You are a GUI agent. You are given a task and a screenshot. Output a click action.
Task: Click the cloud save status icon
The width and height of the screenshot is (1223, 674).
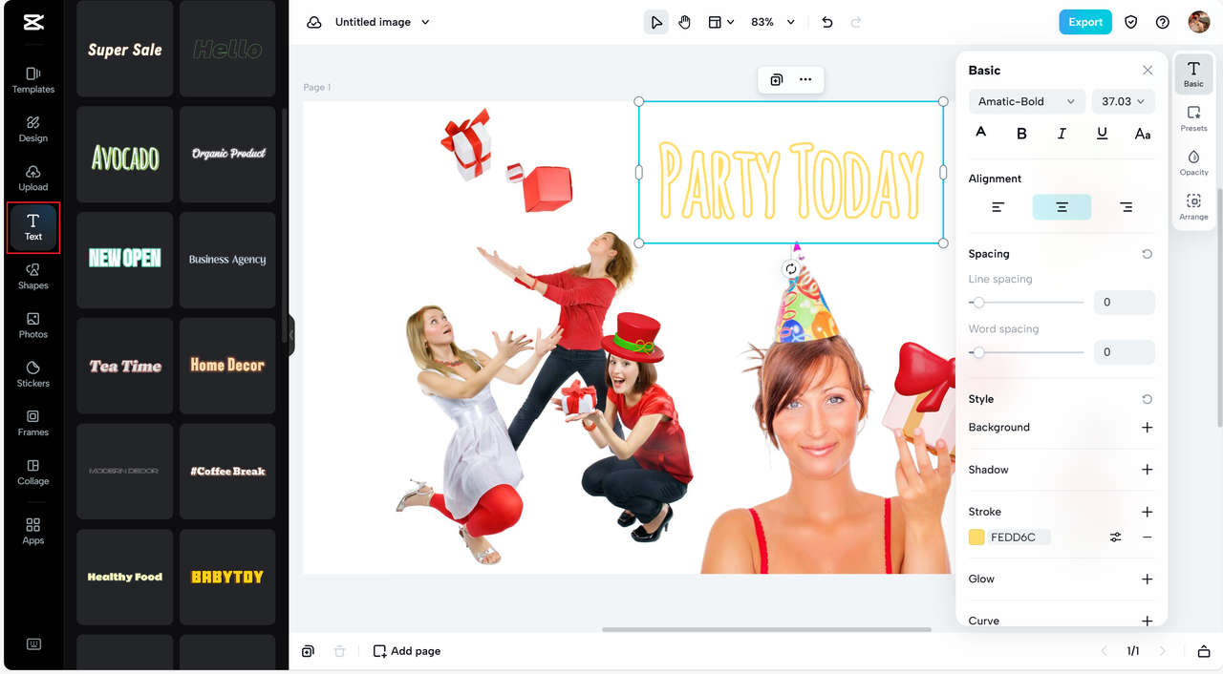click(313, 22)
